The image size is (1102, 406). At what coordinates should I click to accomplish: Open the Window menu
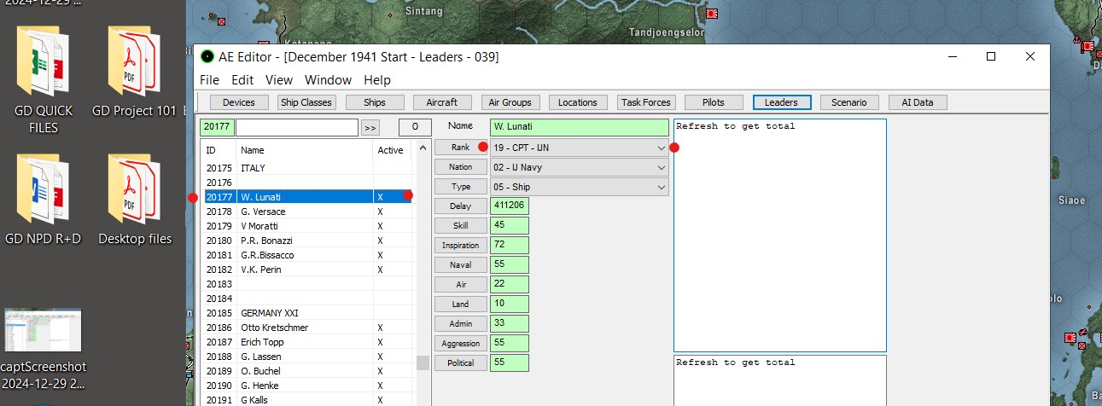pyautogui.click(x=328, y=80)
